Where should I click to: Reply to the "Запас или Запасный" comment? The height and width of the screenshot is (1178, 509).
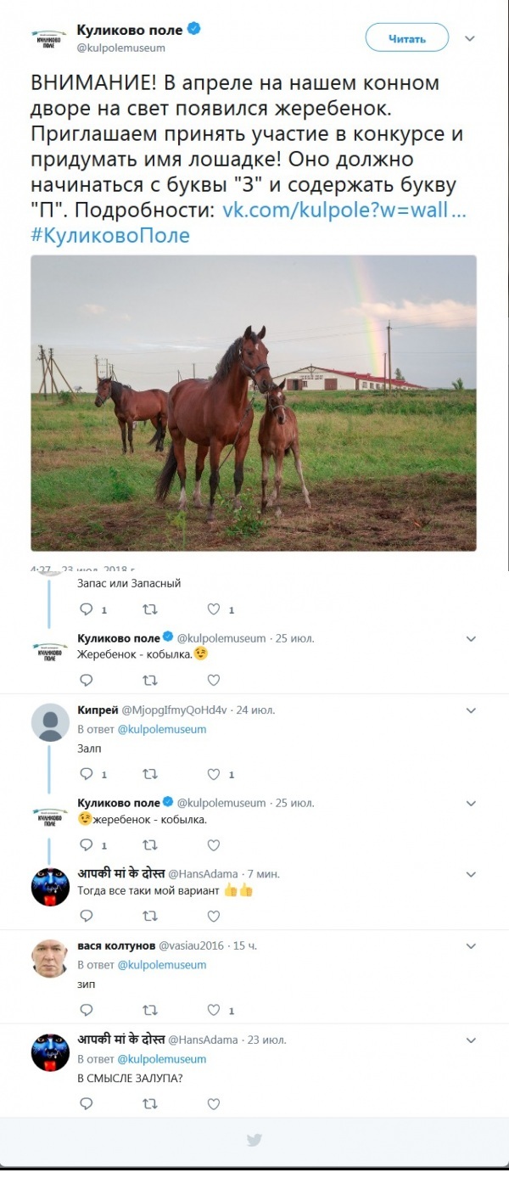tap(86, 609)
